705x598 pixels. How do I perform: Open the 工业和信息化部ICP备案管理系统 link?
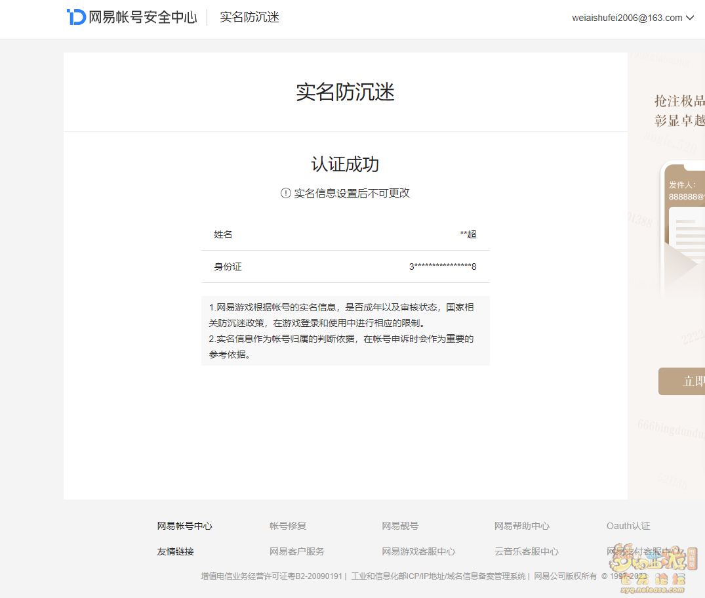[x=438, y=576]
